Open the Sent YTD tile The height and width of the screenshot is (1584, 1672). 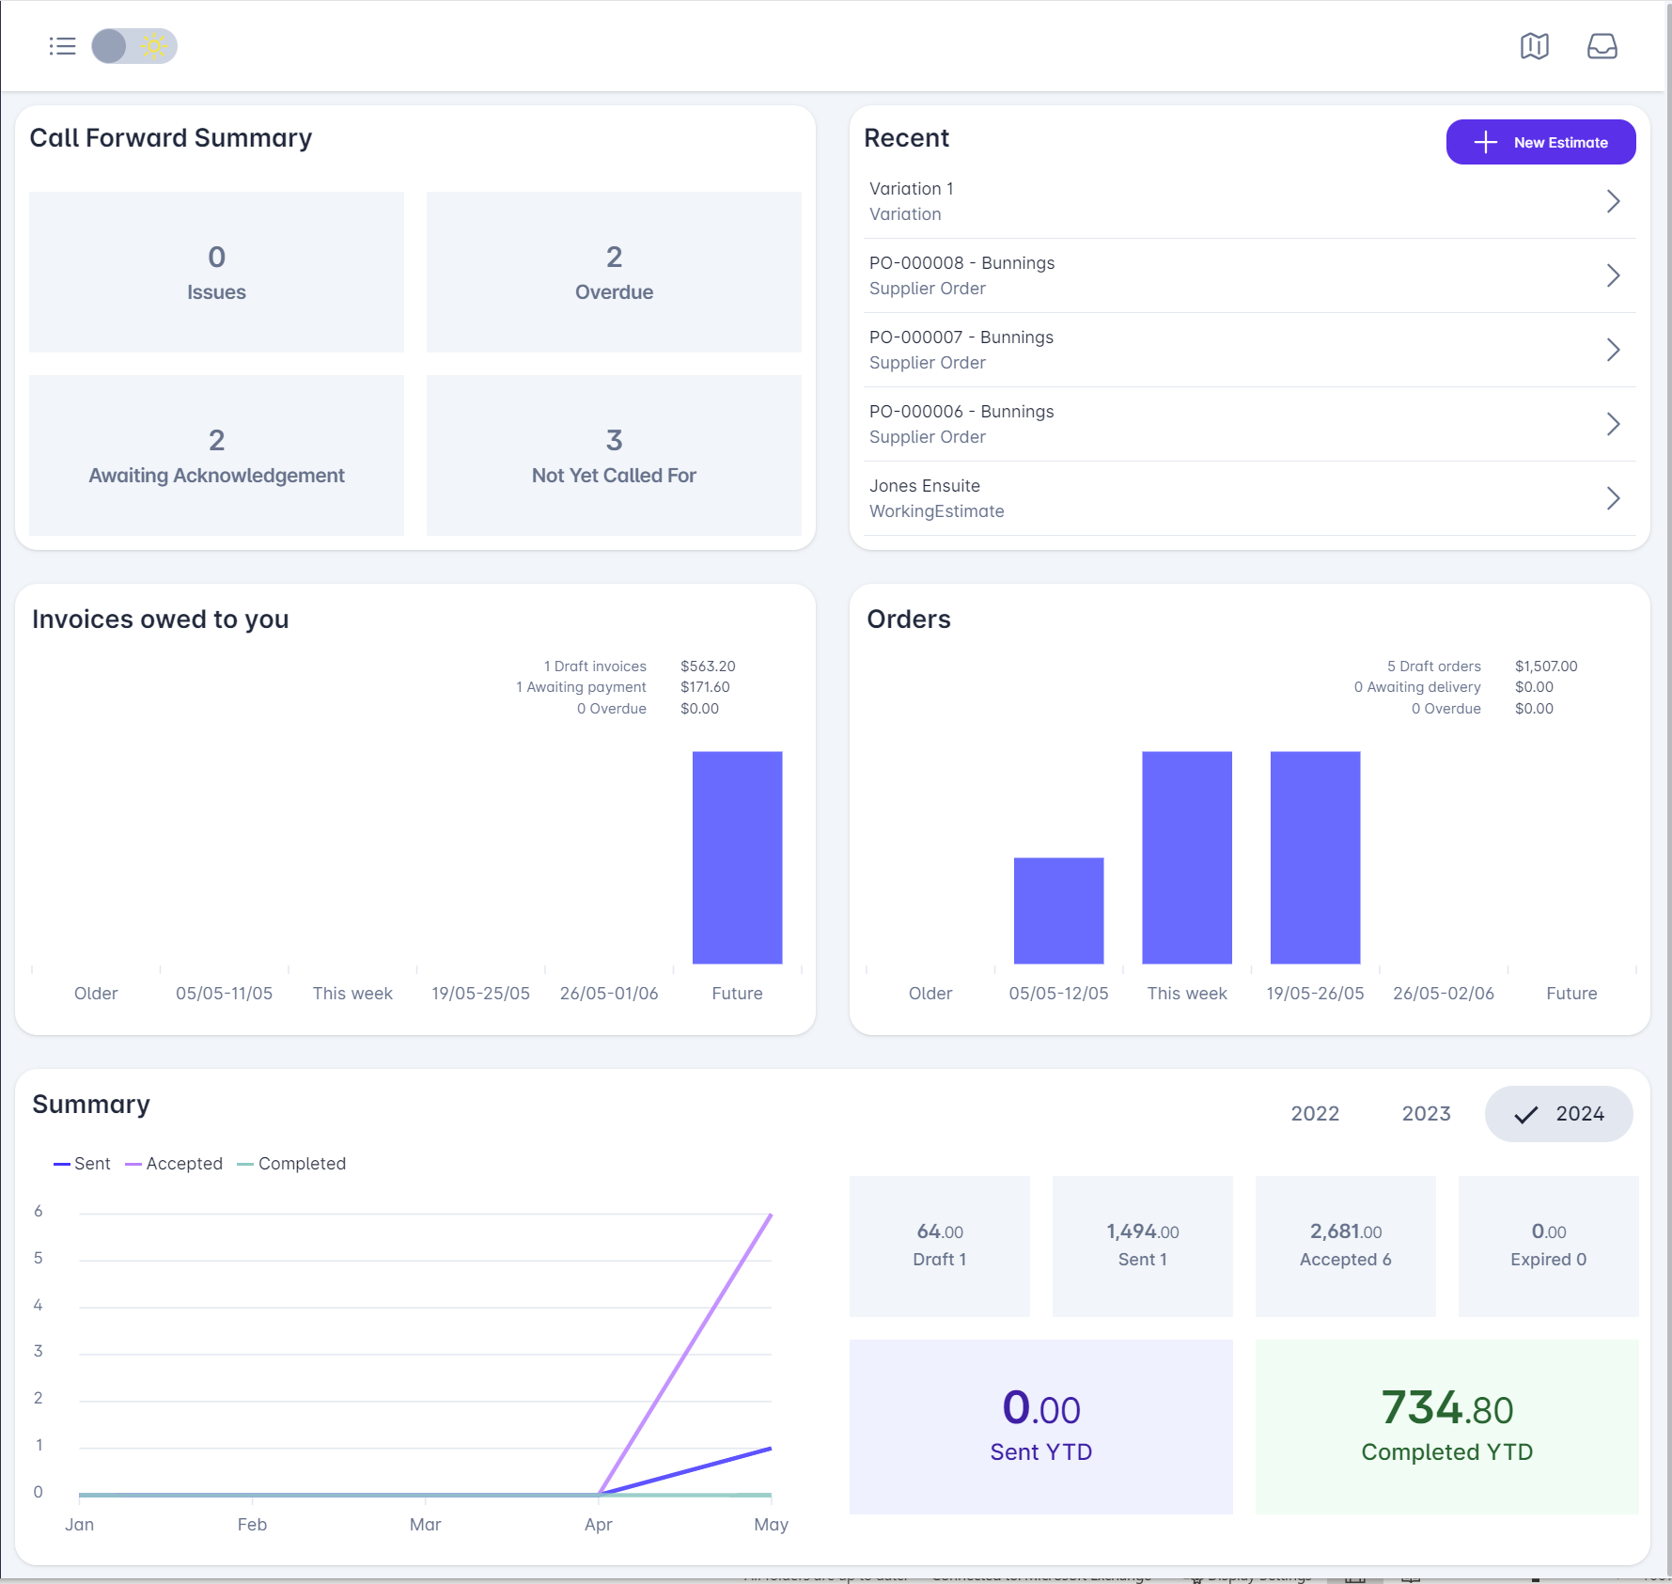[x=1040, y=1427]
